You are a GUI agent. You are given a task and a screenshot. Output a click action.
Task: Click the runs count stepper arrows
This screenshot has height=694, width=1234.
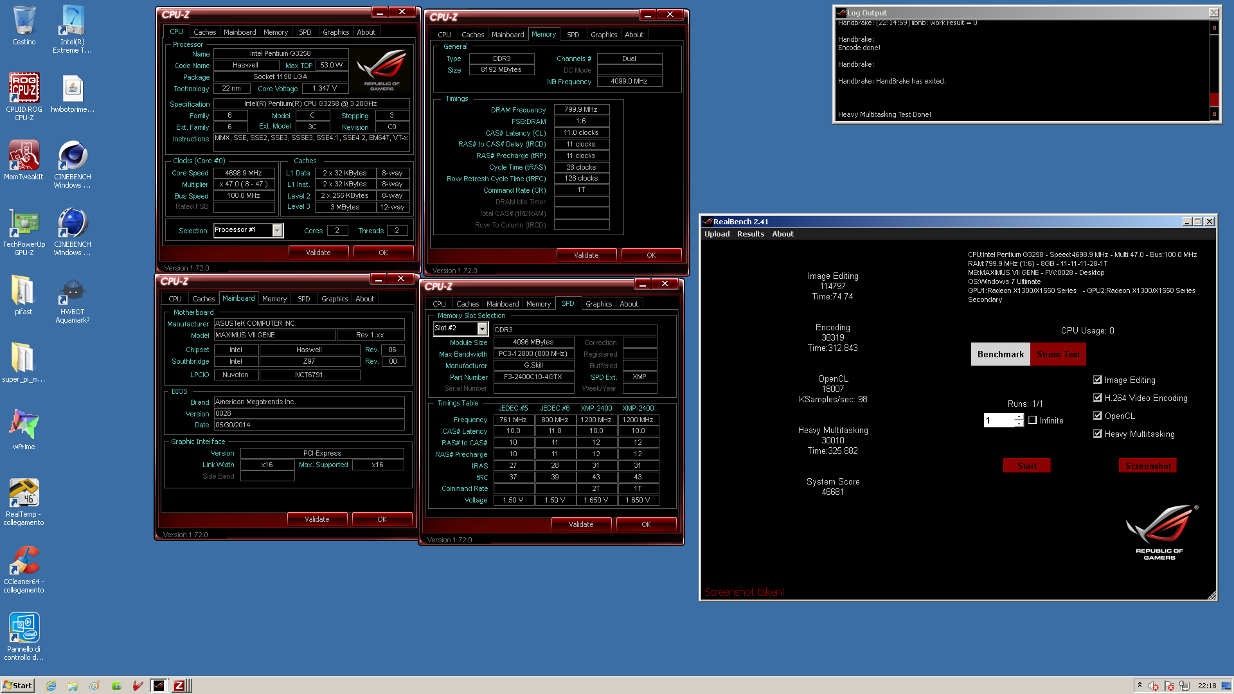point(1019,420)
